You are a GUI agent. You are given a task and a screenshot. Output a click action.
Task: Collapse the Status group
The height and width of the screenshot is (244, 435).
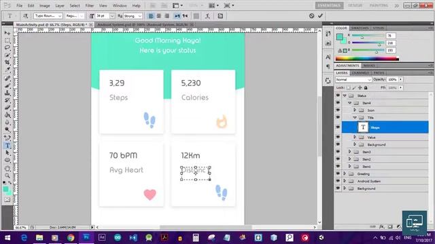point(345,96)
